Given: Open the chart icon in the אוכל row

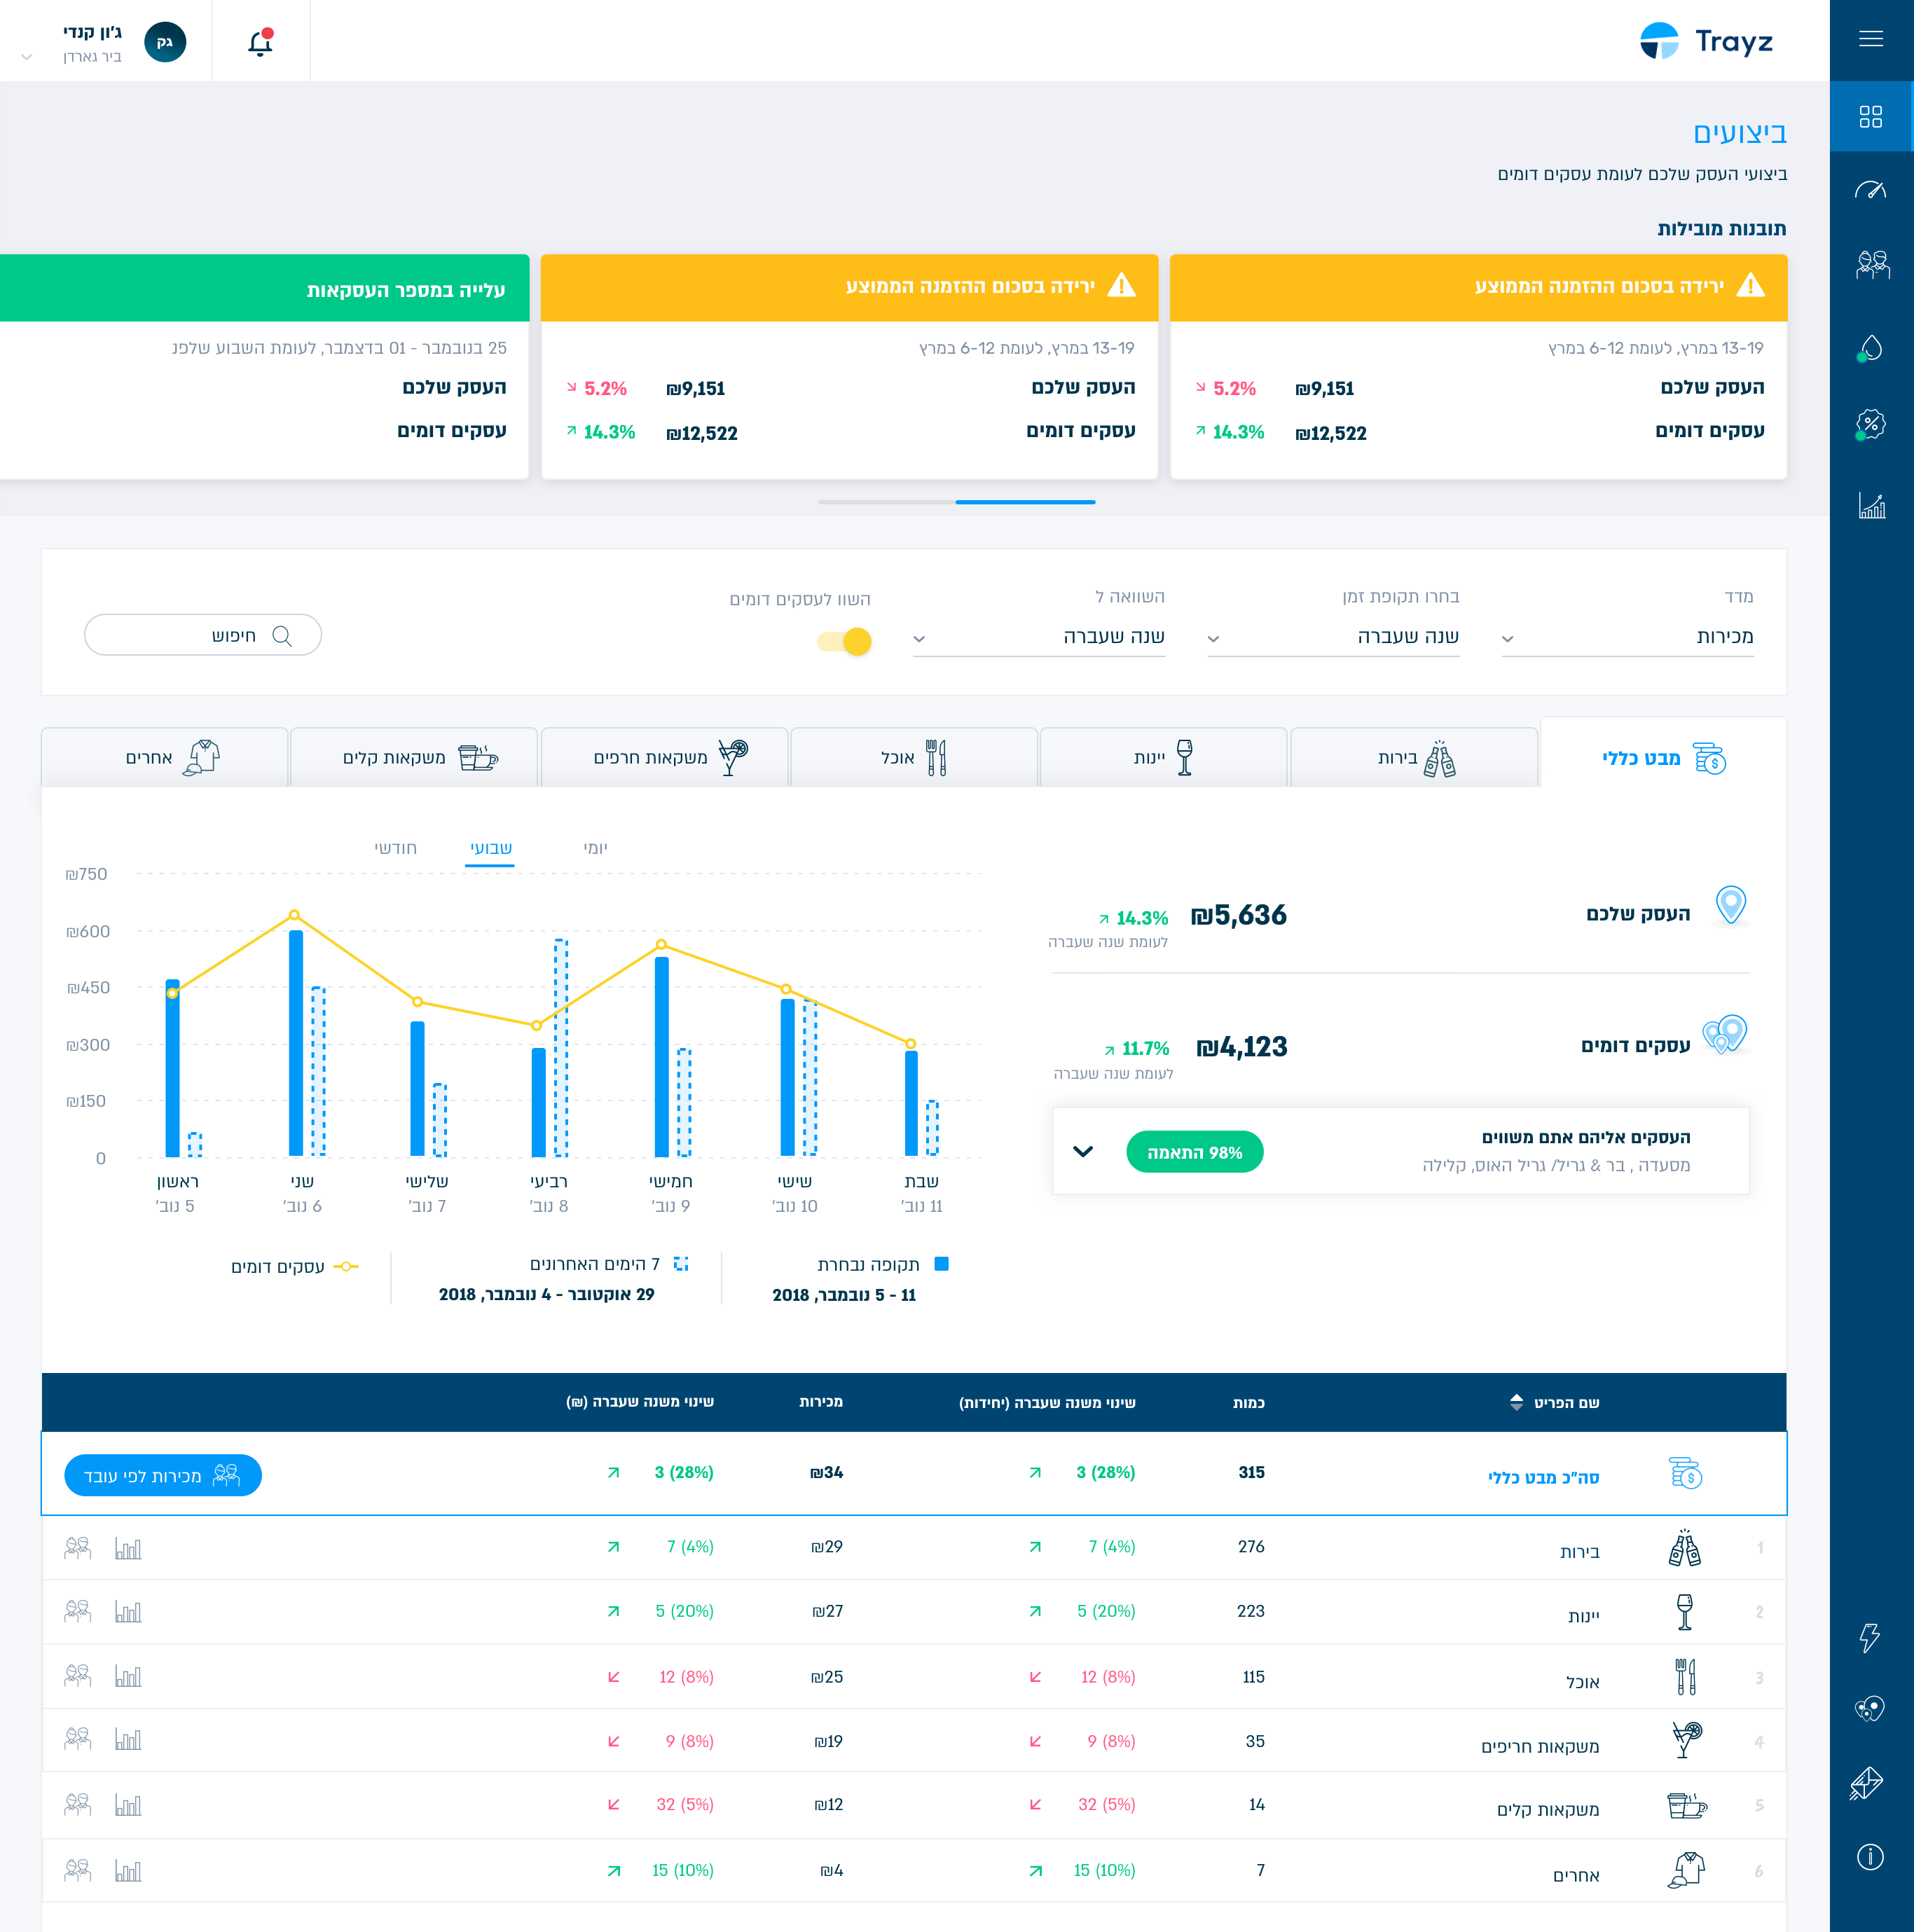Looking at the screenshot, I should coord(128,1676).
